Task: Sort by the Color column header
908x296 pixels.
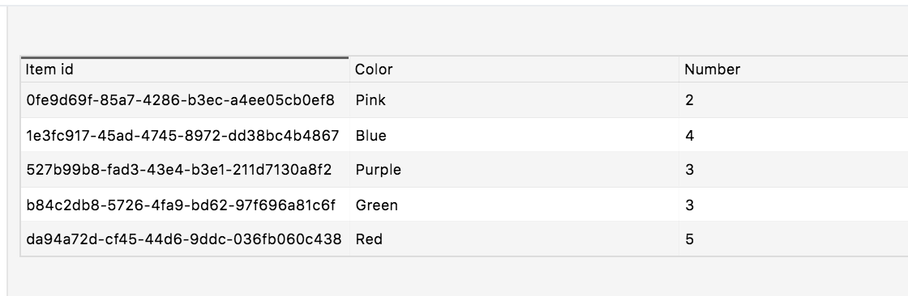Action: tap(514, 70)
